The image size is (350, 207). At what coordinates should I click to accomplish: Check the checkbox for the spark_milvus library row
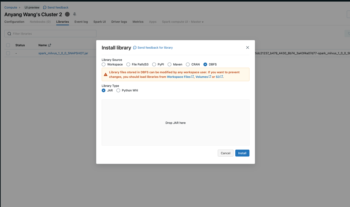click(x=8, y=53)
